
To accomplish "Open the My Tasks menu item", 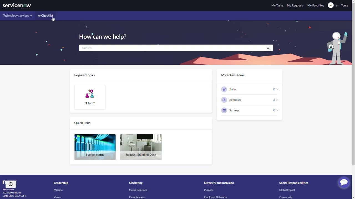I will point(277,5).
